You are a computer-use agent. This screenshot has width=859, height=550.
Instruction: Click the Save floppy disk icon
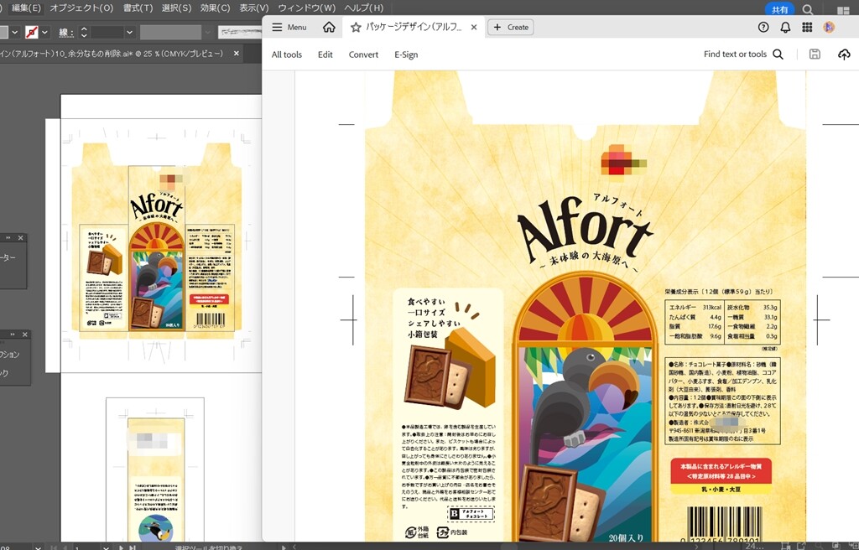pyautogui.click(x=815, y=54)
